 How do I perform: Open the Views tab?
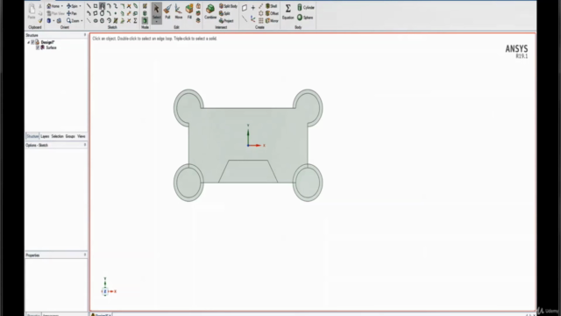[82, 136]
